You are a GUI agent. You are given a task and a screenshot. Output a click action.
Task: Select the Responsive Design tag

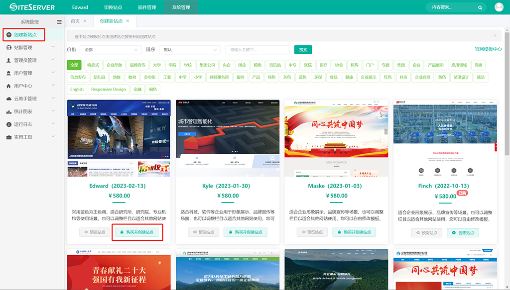[x=109, y=90]
